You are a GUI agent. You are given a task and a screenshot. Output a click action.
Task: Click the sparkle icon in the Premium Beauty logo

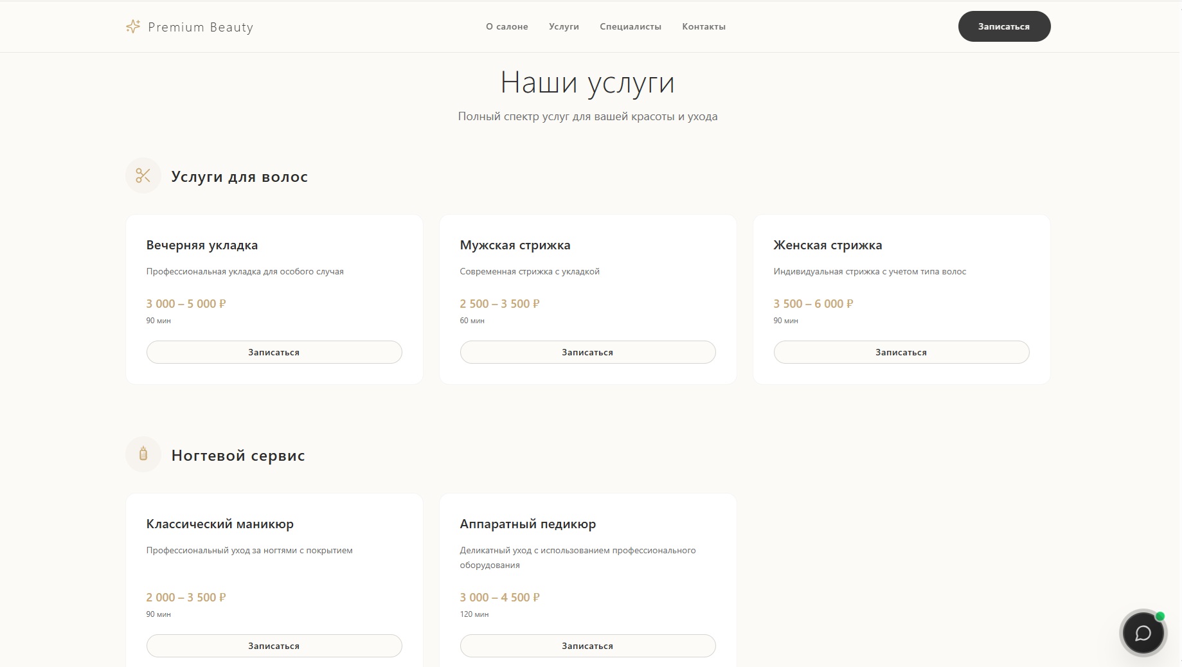click(132, 26)
